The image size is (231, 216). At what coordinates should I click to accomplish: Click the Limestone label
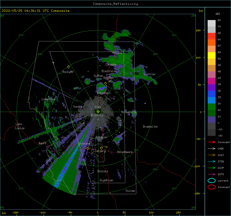49,99
